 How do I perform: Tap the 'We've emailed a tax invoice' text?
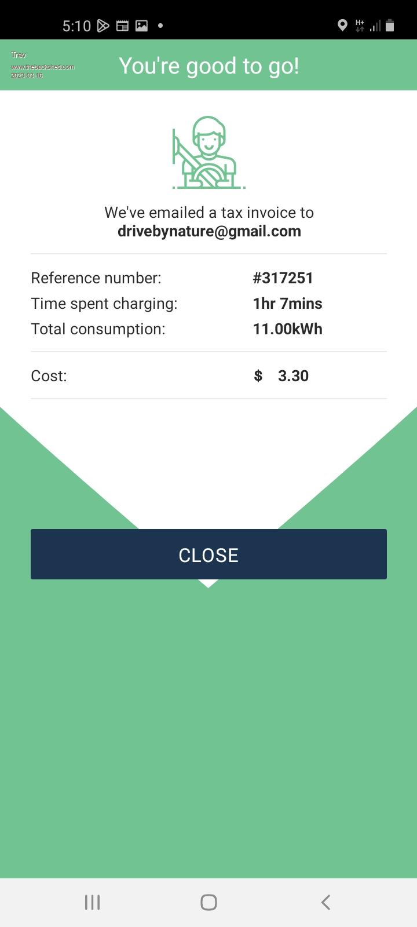click(x=209, y=213)
